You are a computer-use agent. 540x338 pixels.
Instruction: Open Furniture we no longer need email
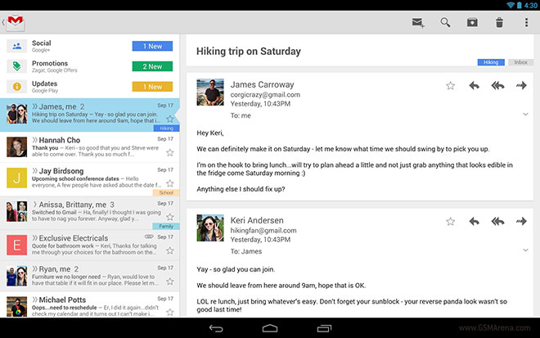(x=89, y=276)
